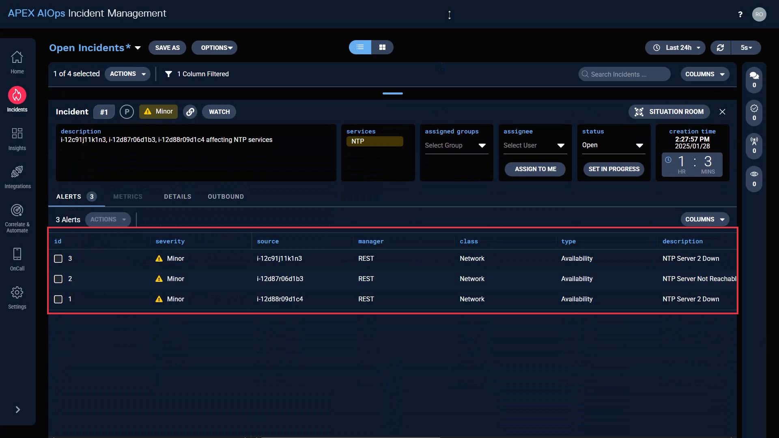The height and width of the screenshot is (438, 779).
Task: Open Correlate & Automate section
Action: (x=17, y=218)
